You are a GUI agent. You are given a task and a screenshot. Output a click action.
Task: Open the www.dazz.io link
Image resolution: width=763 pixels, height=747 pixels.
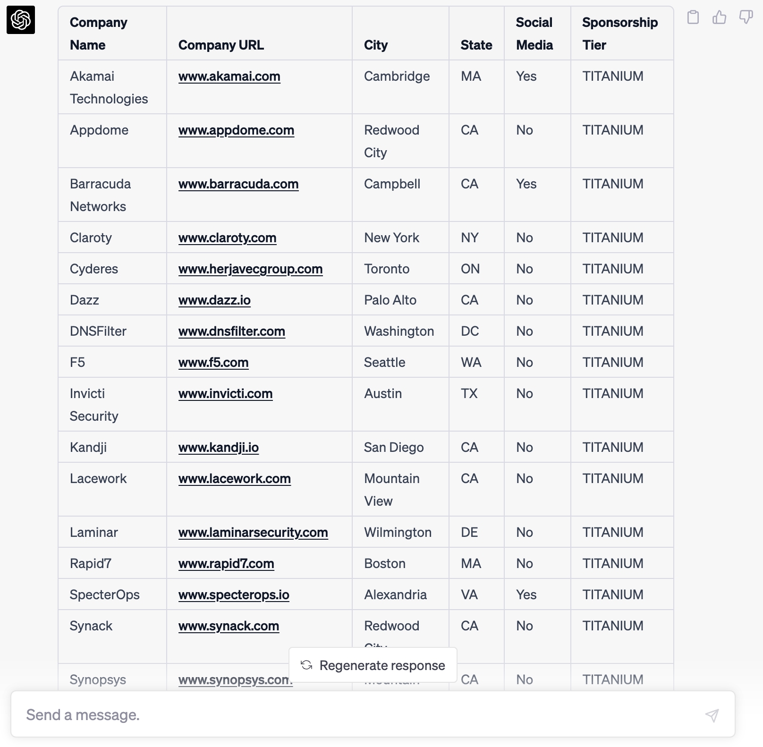point(215,300)
